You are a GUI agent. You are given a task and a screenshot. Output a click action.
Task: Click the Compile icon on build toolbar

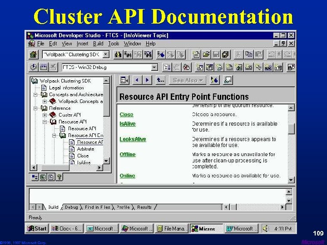tap(34, 67)
